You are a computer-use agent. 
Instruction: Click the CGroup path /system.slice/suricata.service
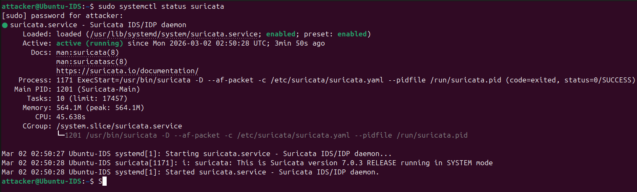point(119,126)
